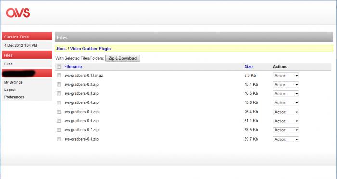Screen dimensions: 337x179
Task: Open Action menu for avs-grabbers-0.8.zip
Action: point(286,139)
